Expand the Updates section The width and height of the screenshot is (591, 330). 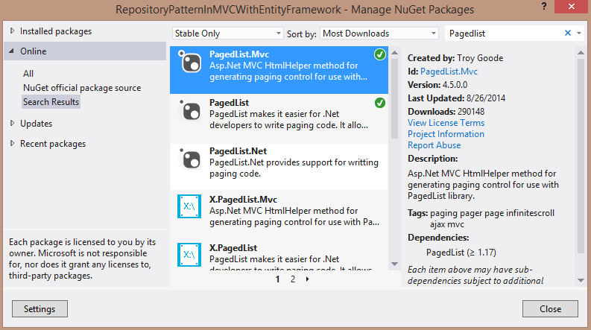click(13, 123)
